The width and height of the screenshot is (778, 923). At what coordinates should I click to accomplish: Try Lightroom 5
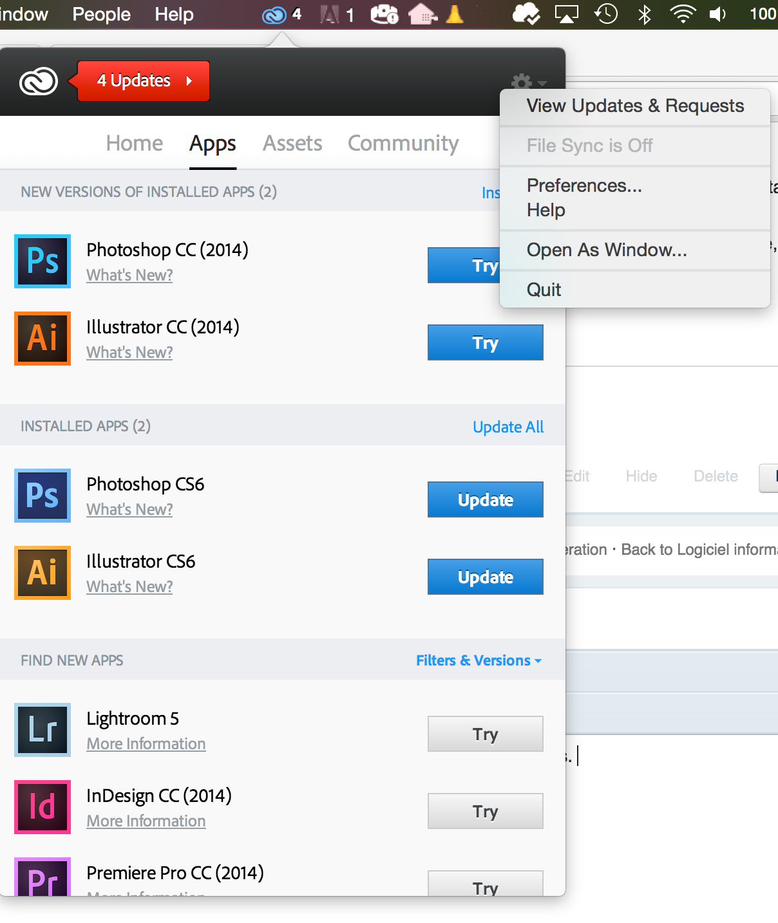coord(486,734)
